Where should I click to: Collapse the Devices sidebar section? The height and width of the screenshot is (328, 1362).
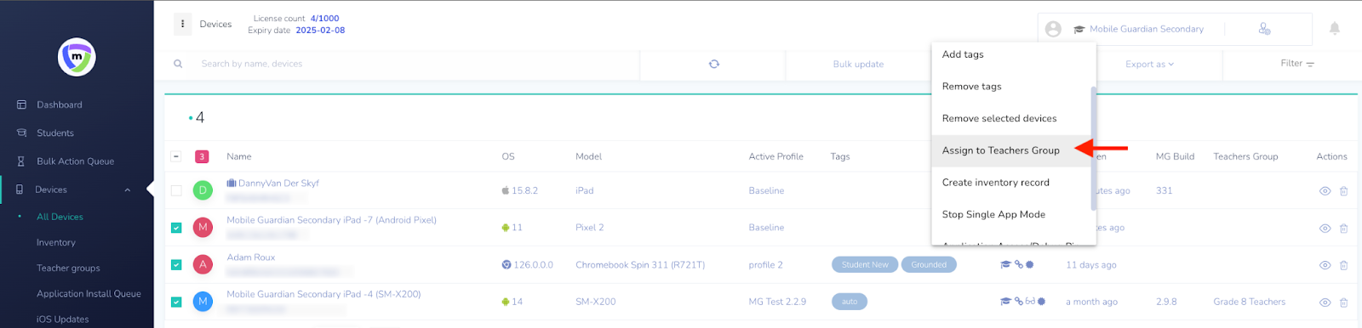[128, 189]
